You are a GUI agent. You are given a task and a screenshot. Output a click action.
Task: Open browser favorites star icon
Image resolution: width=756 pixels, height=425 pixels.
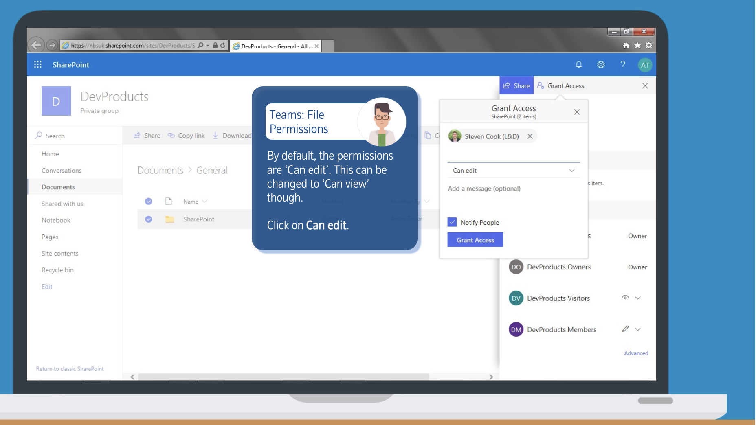pos(637,46)
